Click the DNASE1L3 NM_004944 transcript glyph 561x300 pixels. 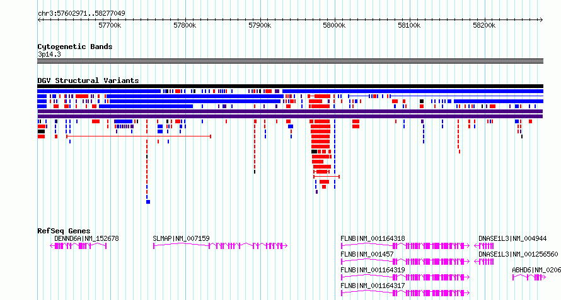pos(484,246)
